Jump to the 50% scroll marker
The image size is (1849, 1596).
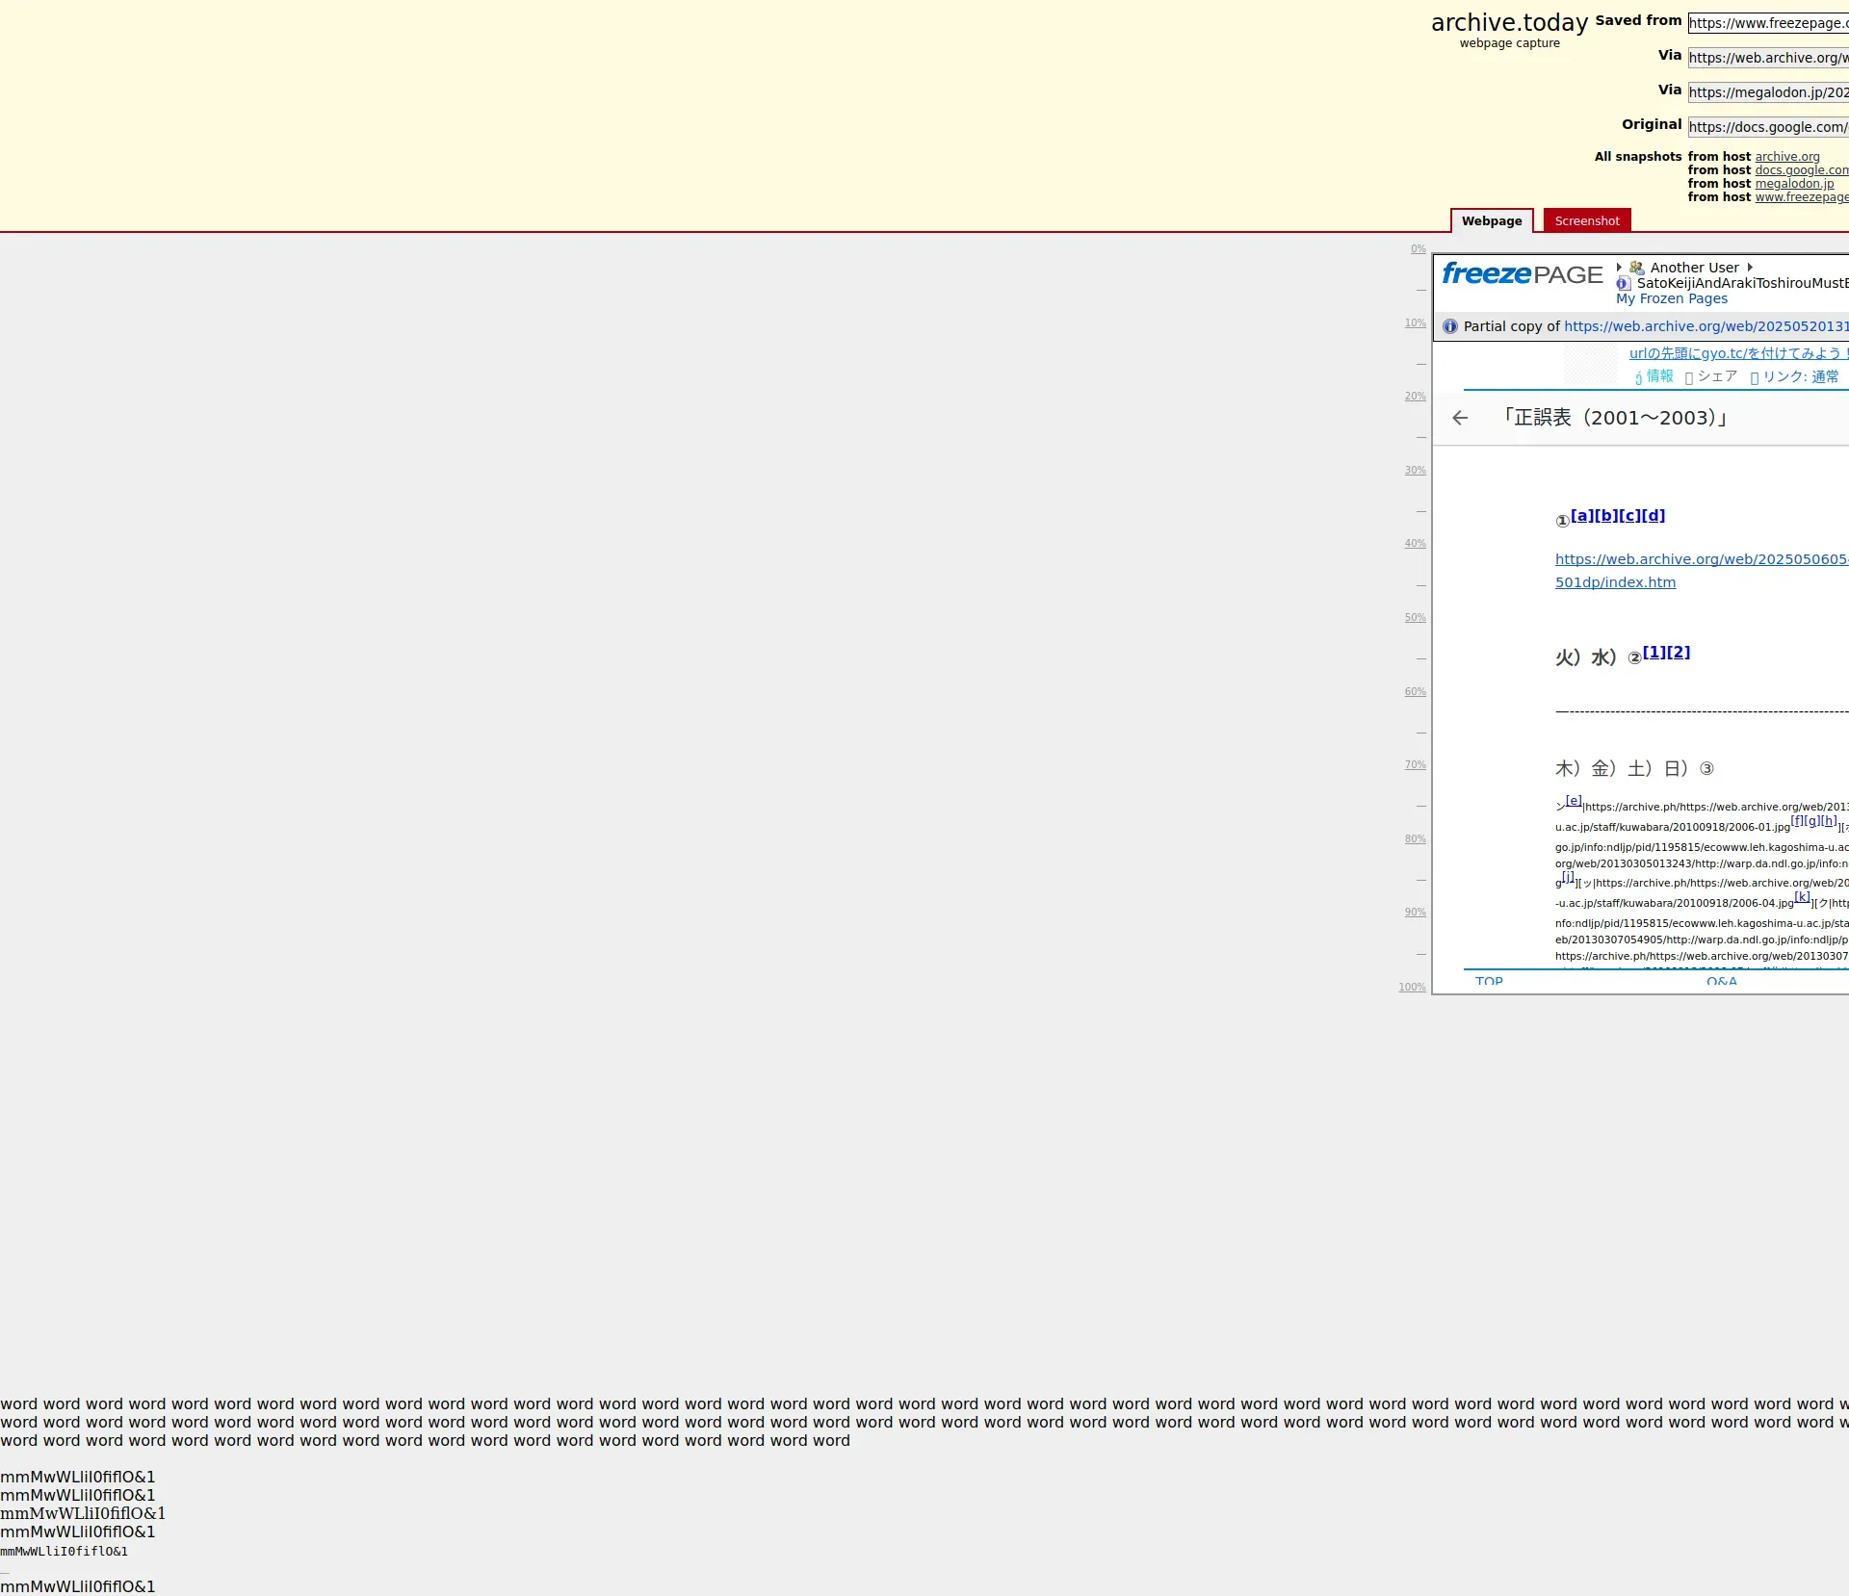1414,618
